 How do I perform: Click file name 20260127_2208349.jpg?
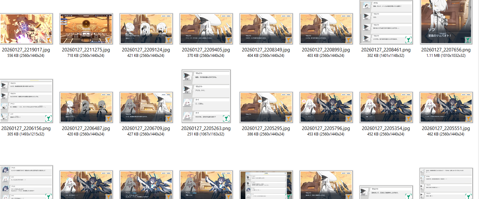coord(266,50)
